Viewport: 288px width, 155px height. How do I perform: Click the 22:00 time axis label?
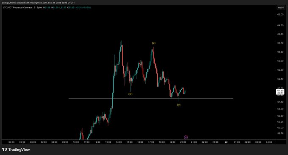coord(205,142)
